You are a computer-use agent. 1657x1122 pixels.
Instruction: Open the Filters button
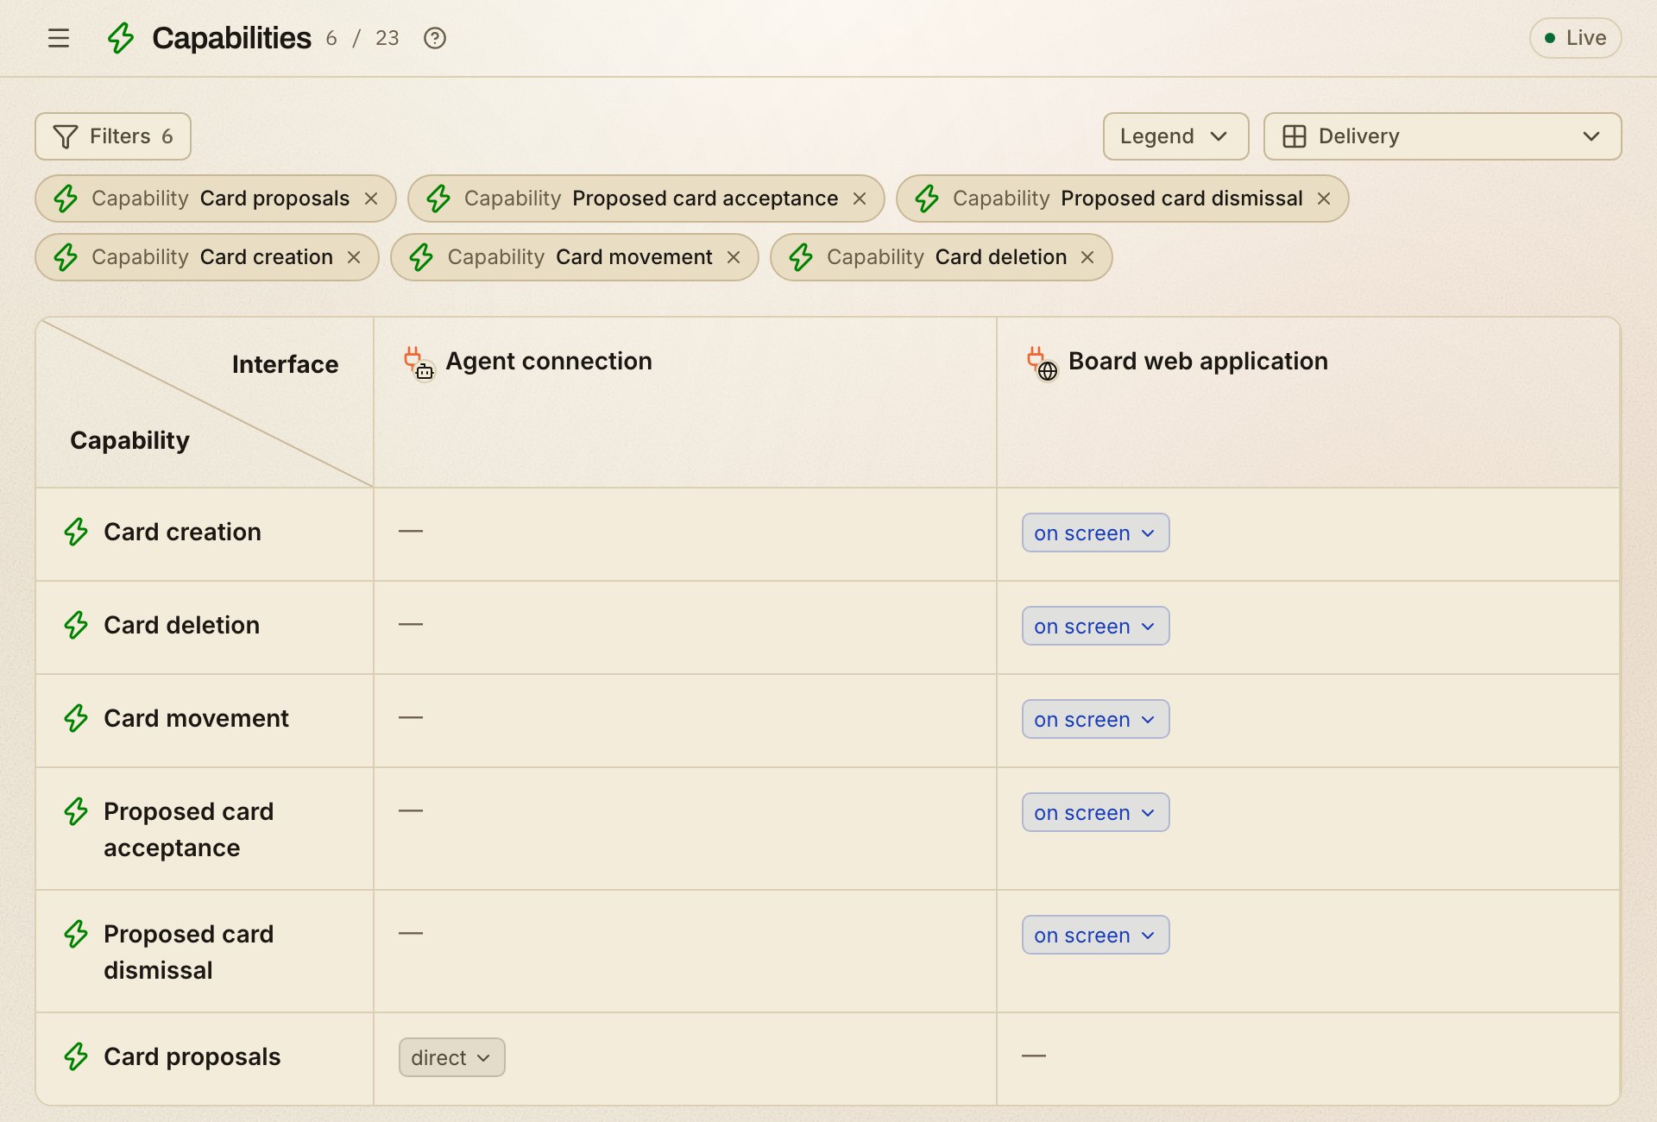pyautogui.click(x=113, y=136)
